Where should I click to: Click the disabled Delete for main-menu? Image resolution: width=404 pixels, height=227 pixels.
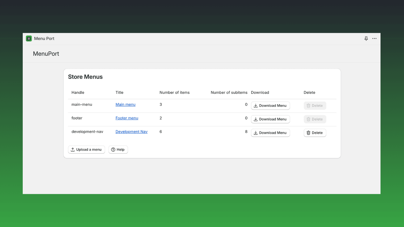pos(315,106)
